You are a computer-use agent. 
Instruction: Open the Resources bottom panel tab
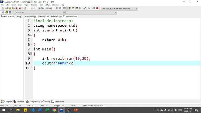pyautogui.click(x=19, y=102)
